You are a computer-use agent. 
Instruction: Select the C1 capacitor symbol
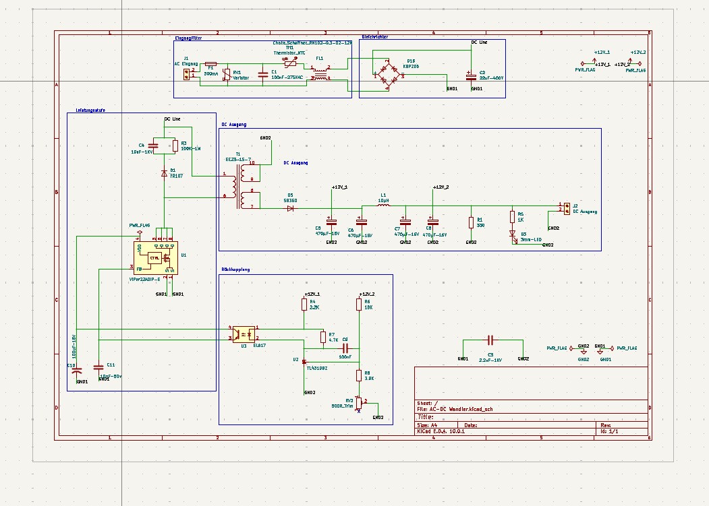tap(262, 75)
